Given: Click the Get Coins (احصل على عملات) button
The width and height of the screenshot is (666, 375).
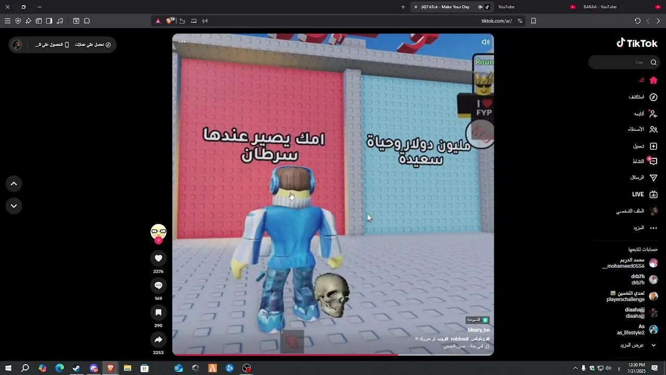Looking at the screenshot, I should coord(93,45).
